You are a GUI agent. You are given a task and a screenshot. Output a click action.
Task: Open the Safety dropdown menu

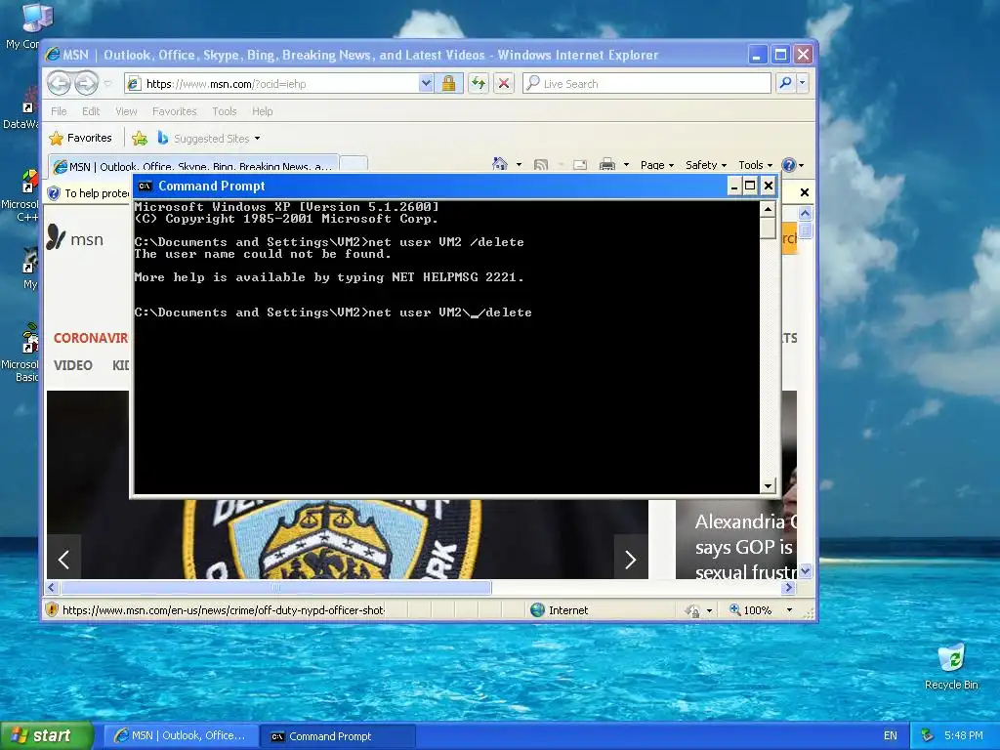pos(705,164)
